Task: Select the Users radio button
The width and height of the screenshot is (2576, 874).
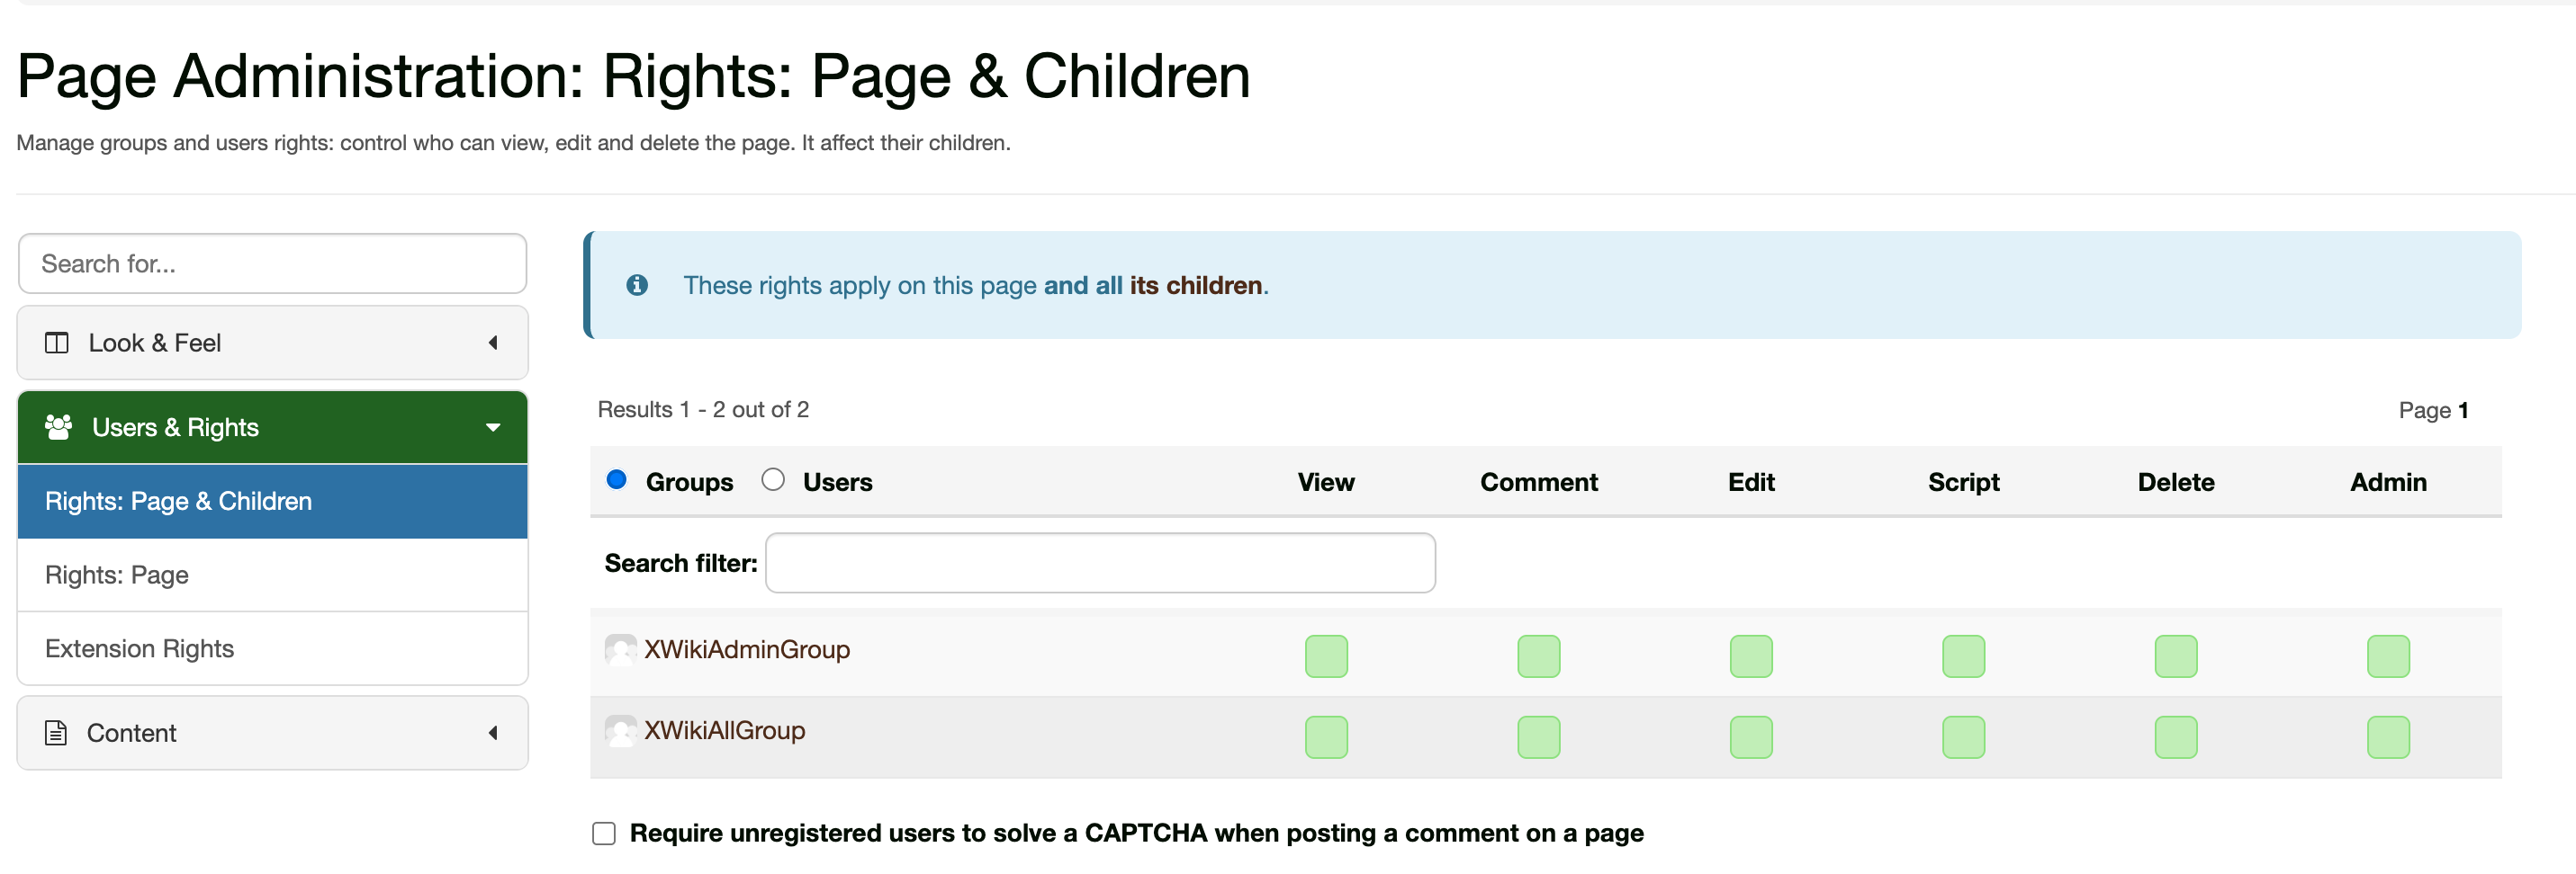Action: 773,480
